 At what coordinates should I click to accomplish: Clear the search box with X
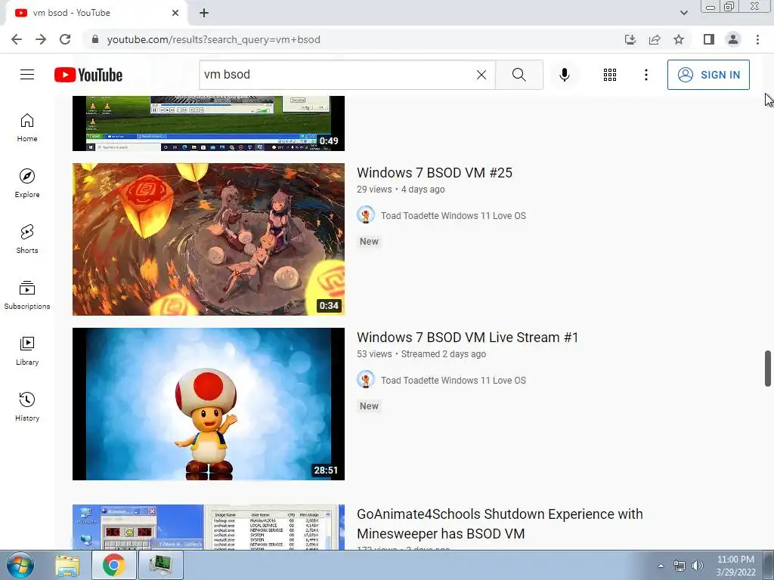[481, 75]
